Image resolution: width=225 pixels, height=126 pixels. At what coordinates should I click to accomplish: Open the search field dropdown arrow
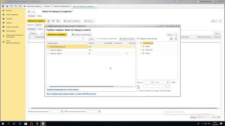click(83, 39)
